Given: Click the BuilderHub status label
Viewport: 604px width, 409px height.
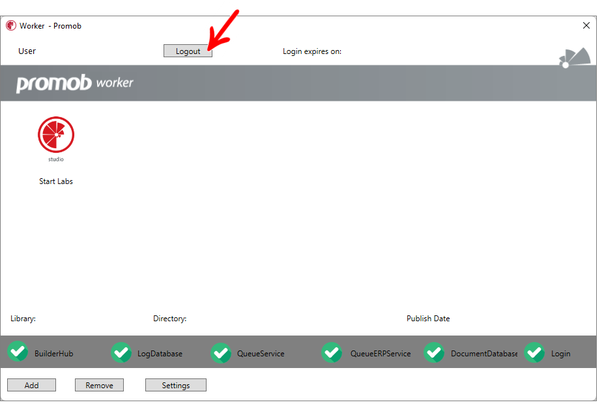Looking at the screenshot, I should click(x=53, y=354).
